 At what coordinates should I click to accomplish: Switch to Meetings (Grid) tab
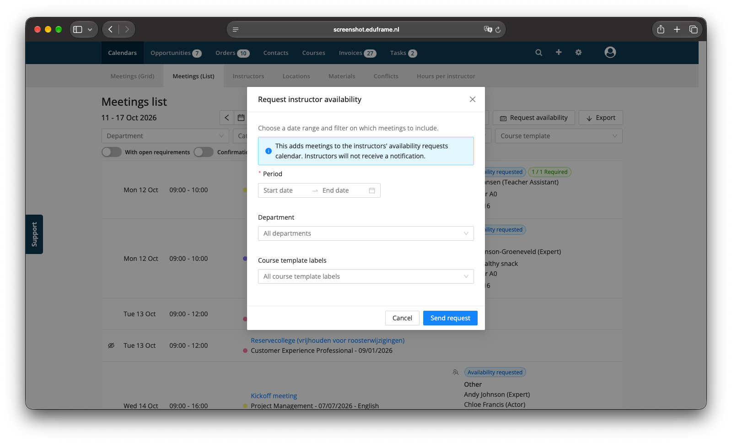coord(132,76)
